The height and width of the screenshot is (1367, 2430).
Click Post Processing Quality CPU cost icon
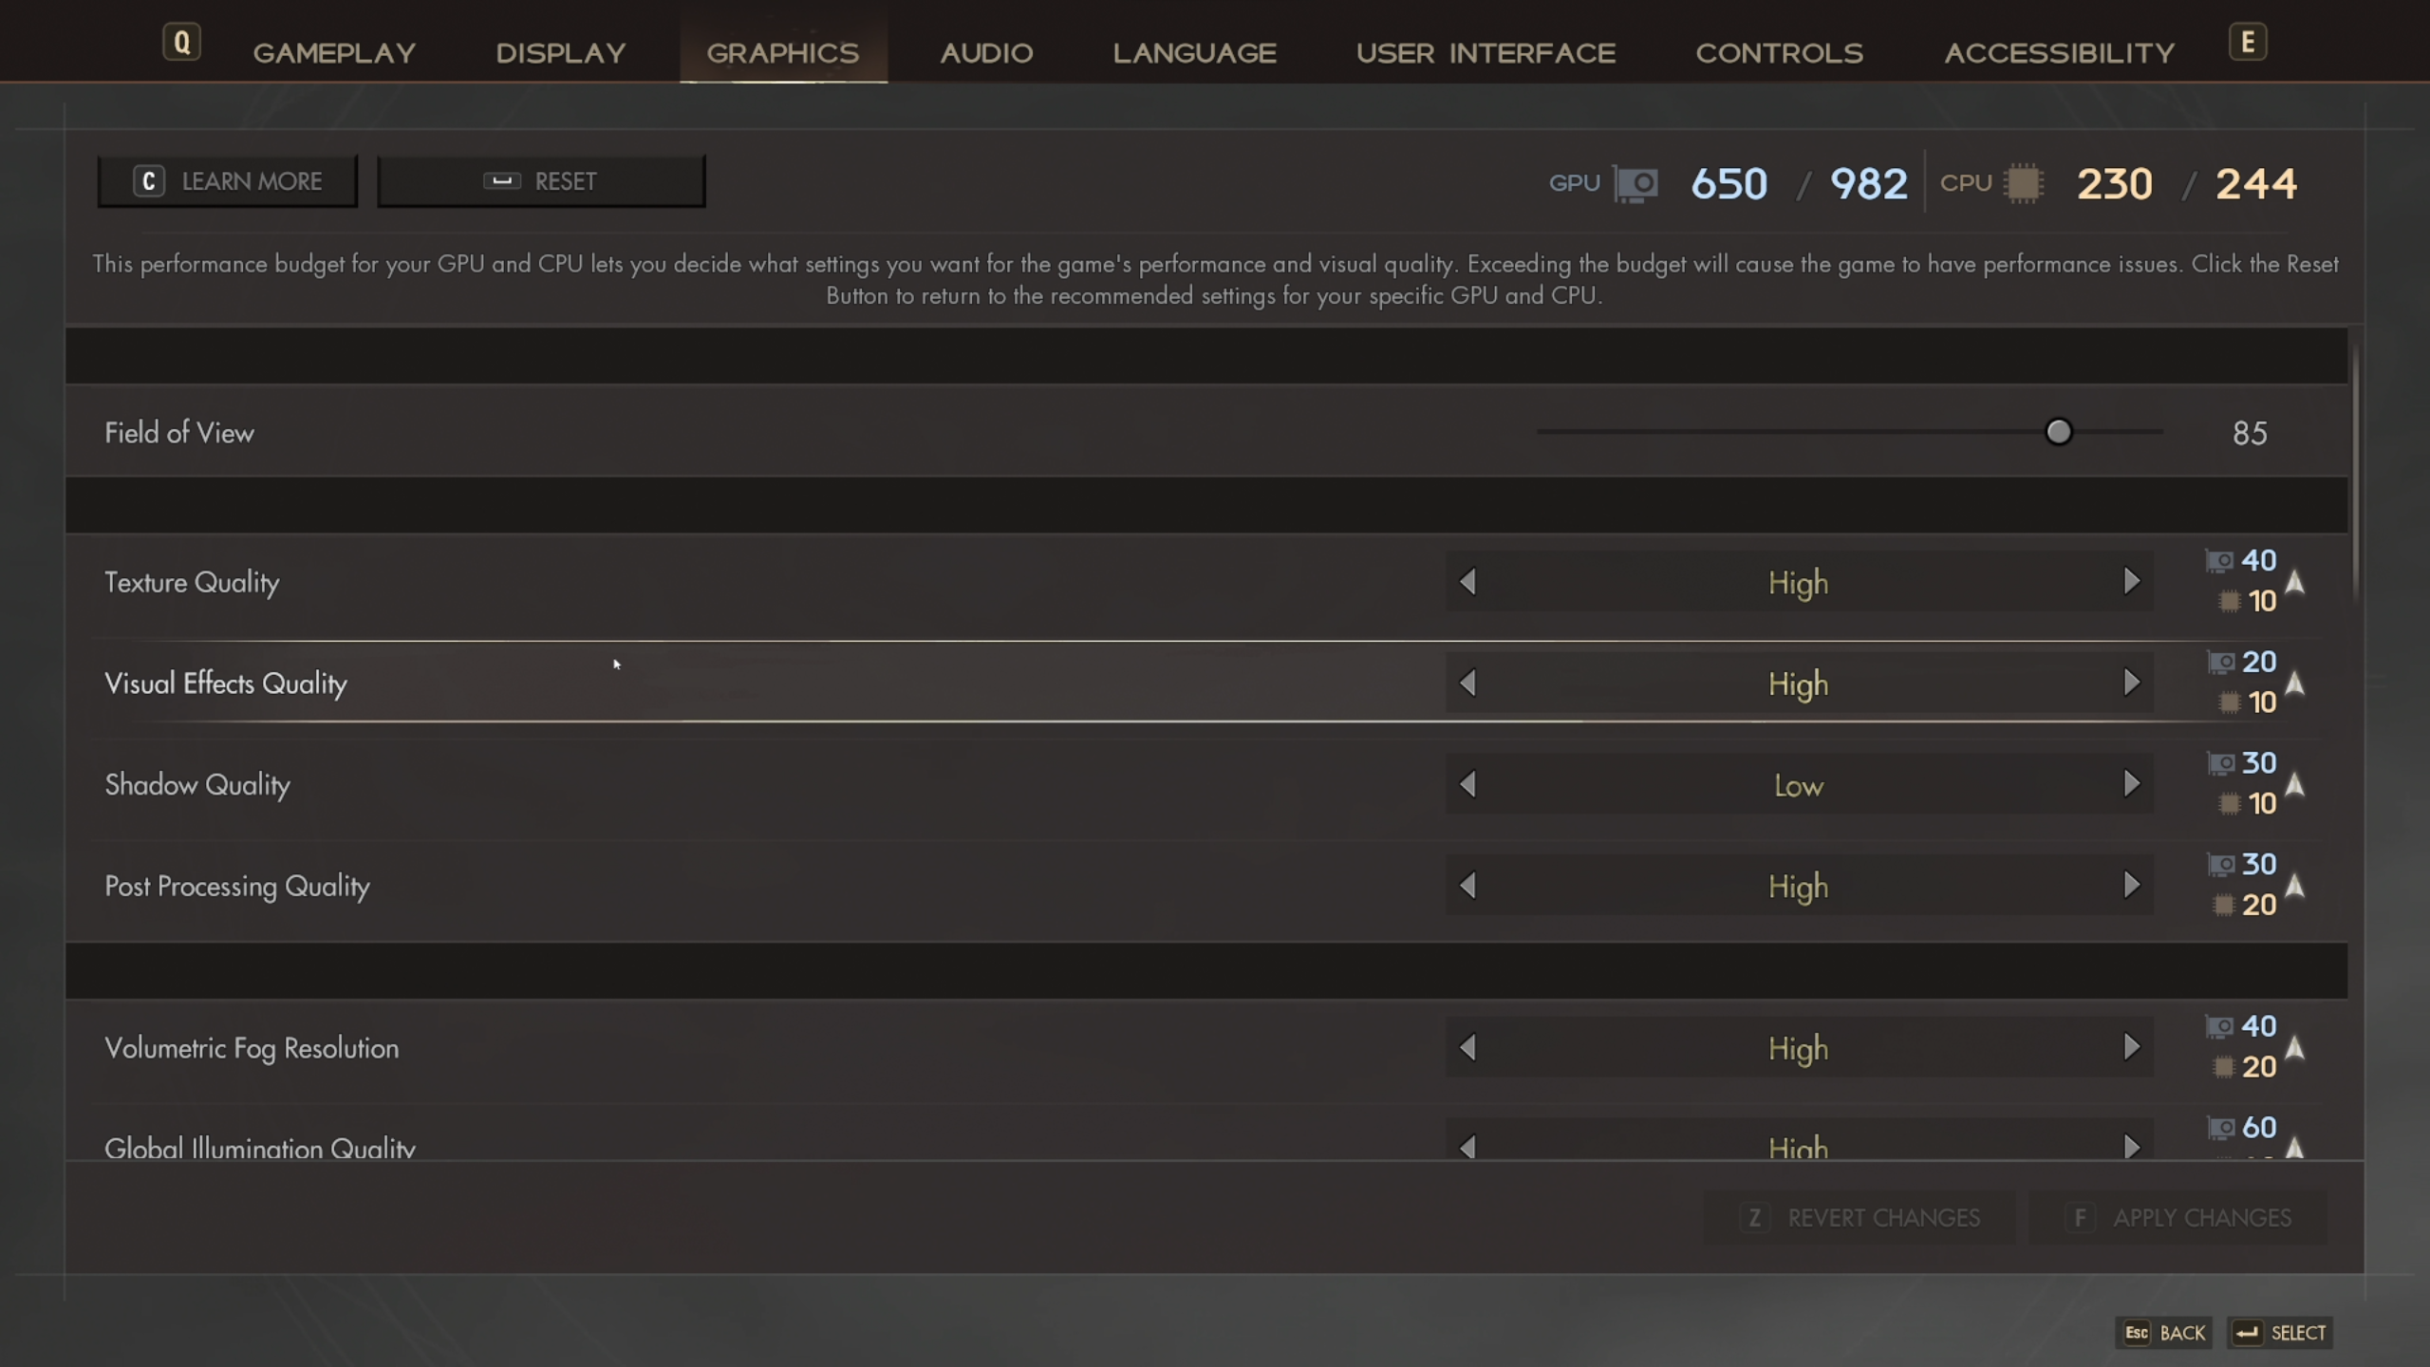2223,905
